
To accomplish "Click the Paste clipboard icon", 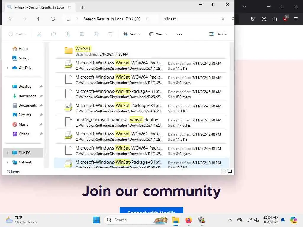I will click(68, 34).
